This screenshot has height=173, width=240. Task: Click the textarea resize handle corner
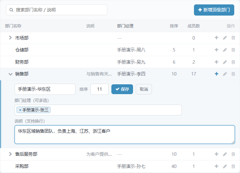pyautogui.click(x=233, y=142)
